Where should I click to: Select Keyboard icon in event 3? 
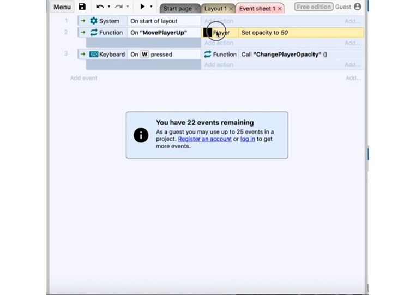tap(94, 55)
